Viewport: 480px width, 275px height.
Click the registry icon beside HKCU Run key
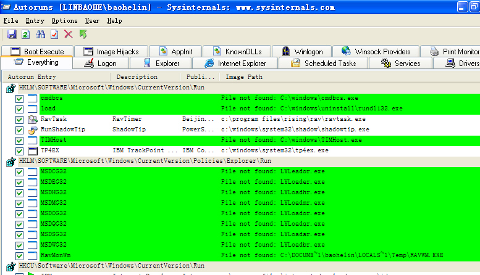coord(11,266)
